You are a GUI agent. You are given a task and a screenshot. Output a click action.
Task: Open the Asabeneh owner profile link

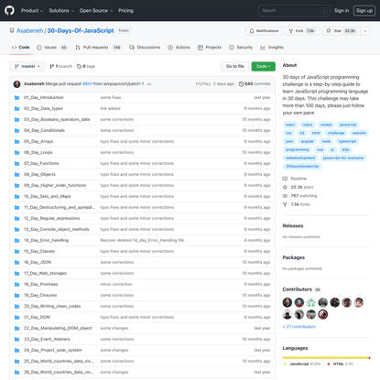[x=29, y=30]
